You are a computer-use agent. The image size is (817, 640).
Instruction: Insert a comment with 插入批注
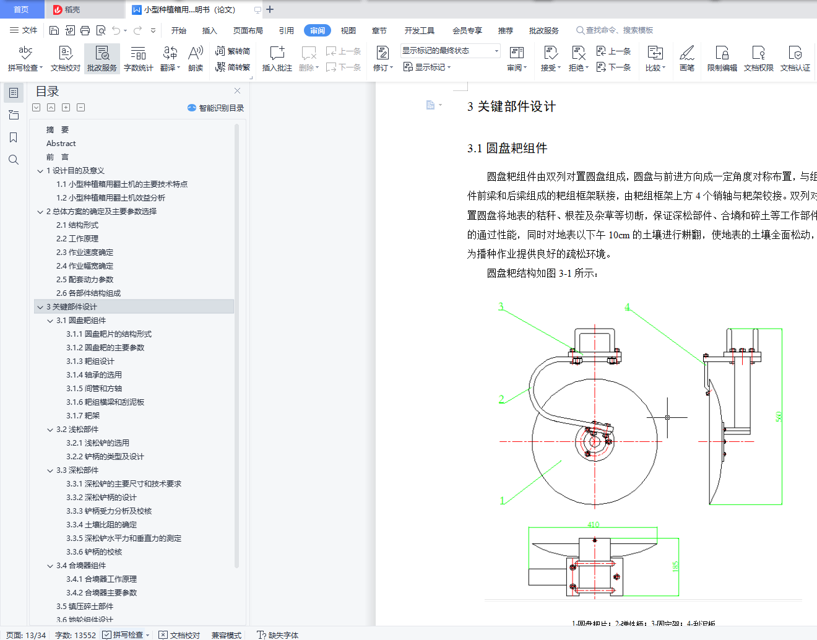click(x=277, y=59)
